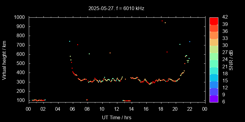The width and height of the screenshot is (245, 122).
Task: Select the cyan 15–18 dB colorbar band
Action: click(x=214, y=77)
